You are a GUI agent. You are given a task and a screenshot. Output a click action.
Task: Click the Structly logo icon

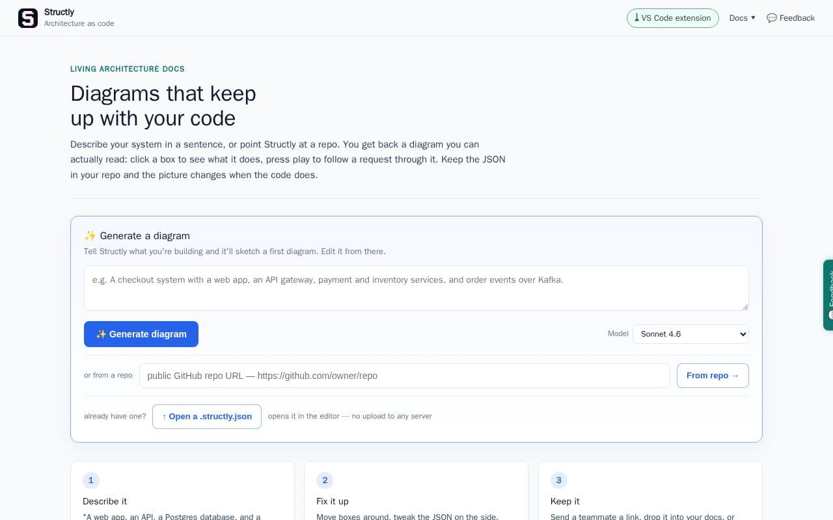(x=28, y=18)
